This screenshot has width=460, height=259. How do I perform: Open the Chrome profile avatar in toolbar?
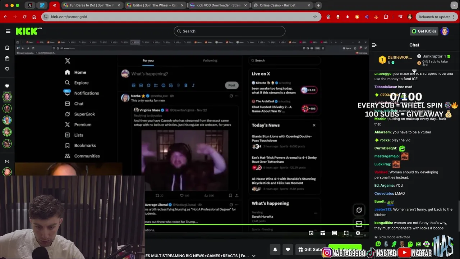pyautogui.click(x=410, y=17)
